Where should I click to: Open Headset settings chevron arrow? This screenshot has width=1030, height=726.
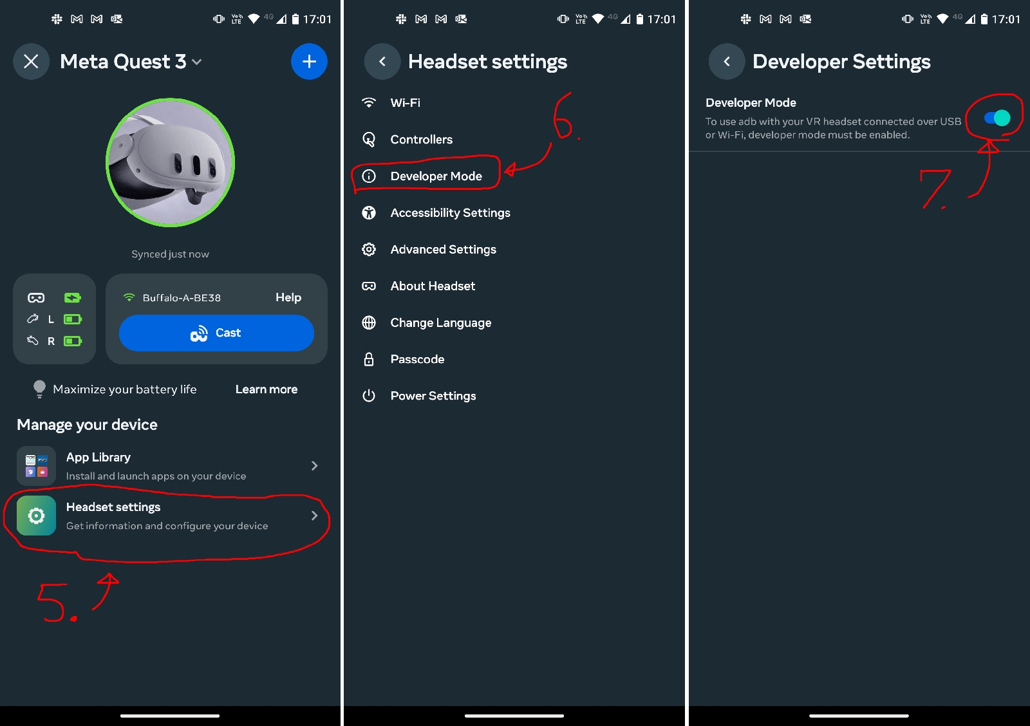(x=314, y=516)
